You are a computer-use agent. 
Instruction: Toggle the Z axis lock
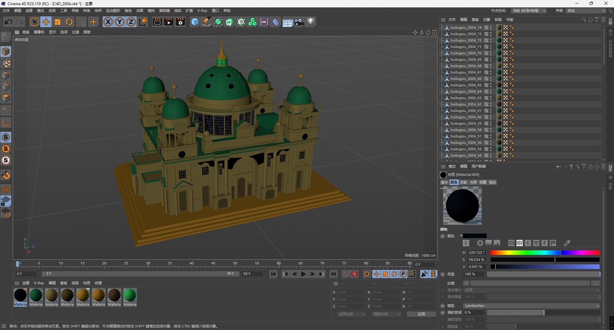click(131, 22)
